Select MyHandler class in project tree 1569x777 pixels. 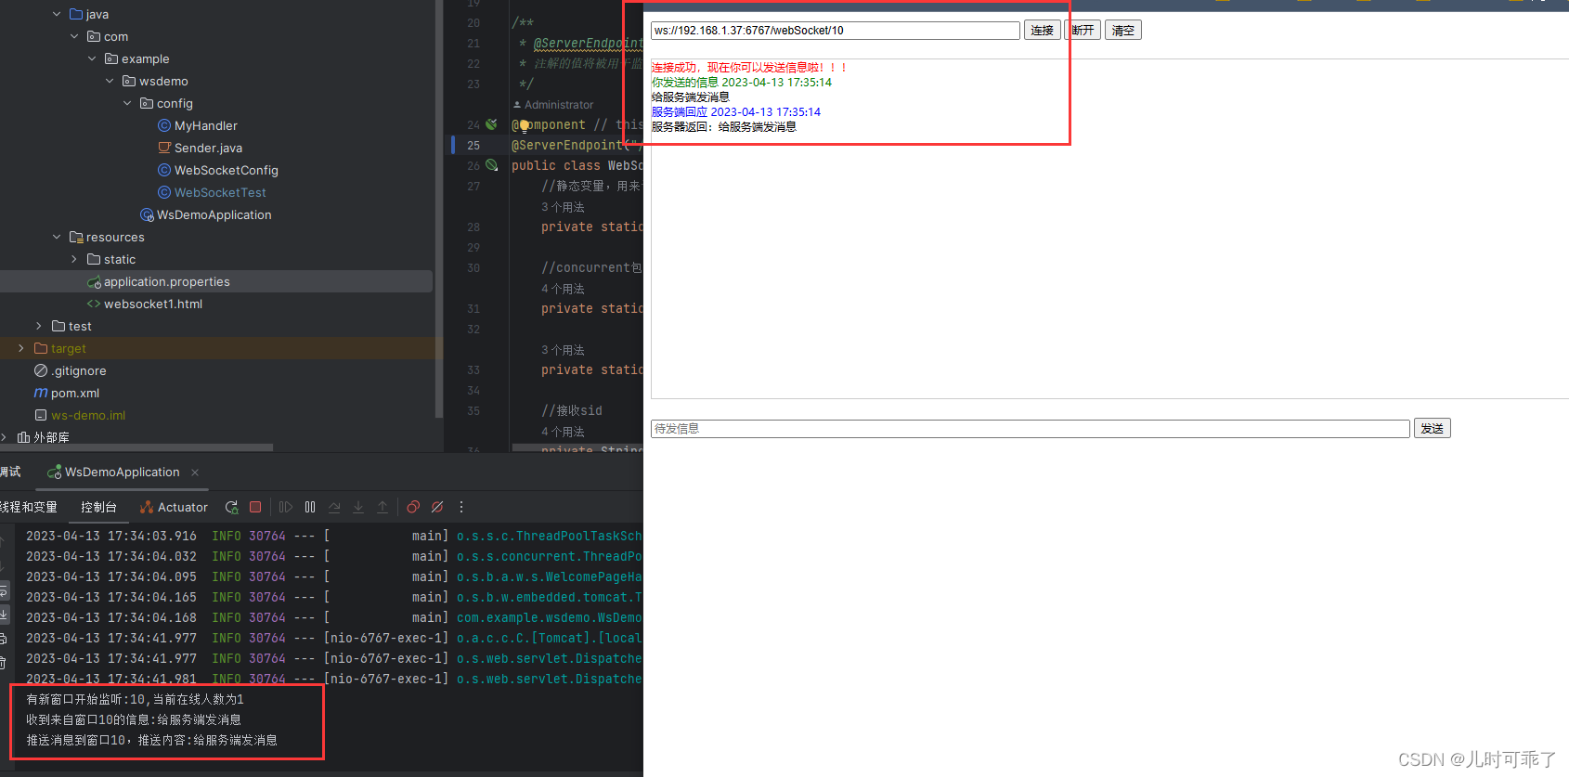205,125
